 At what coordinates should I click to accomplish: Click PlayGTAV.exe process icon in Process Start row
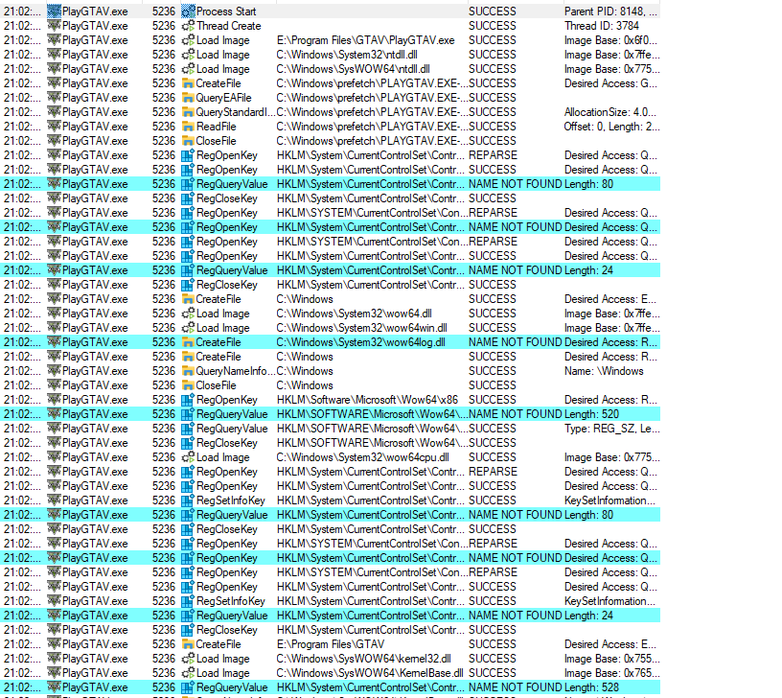pos(54,11)
